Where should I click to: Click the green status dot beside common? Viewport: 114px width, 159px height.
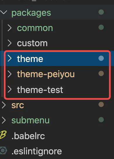(x=101, y=27)
